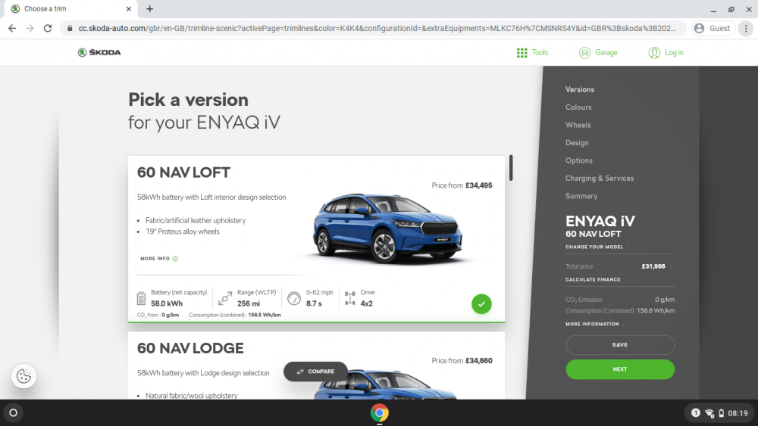The image size is (758, 426).
Task: Open the Garage car icon
Action: point(584,52)
